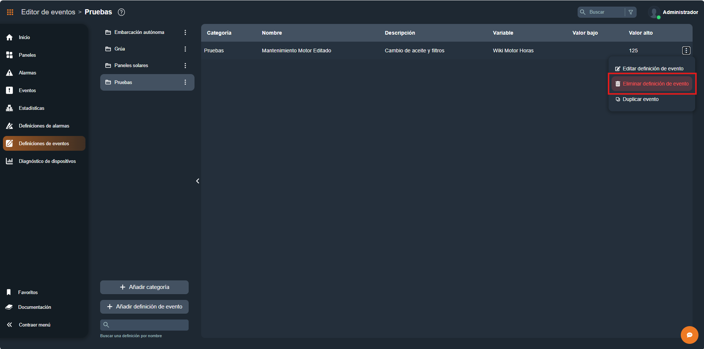Open the chat support bubble

(x=689, y=335)
